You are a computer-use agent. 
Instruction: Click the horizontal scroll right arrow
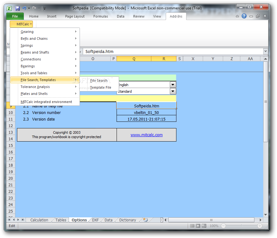260,220
